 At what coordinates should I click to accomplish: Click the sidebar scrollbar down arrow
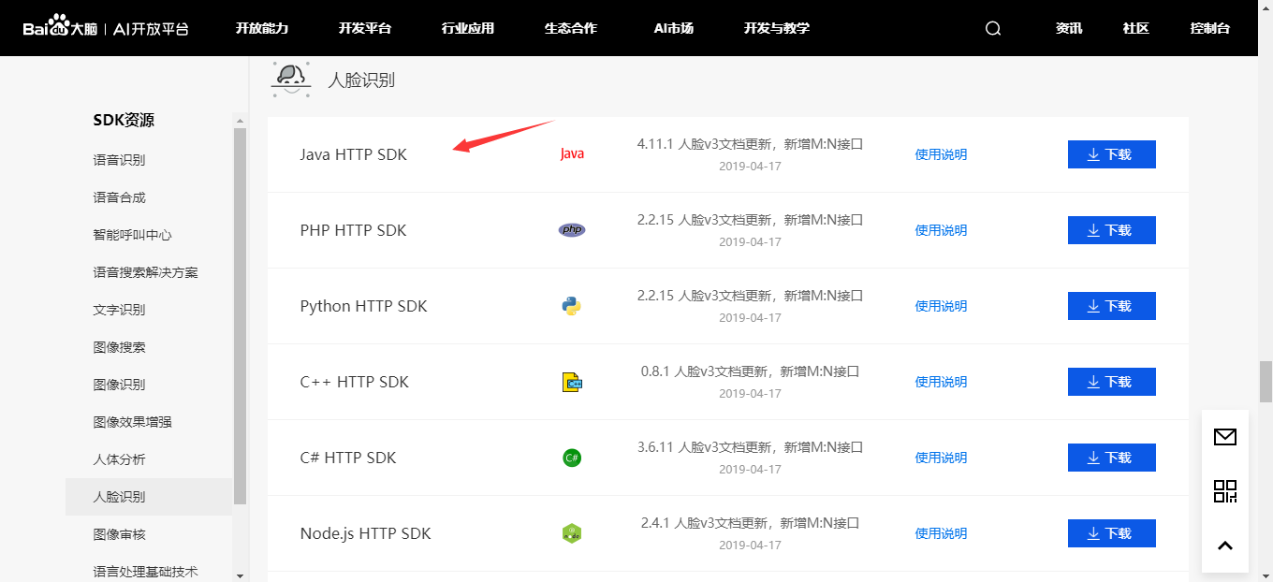tap(241, 575)
